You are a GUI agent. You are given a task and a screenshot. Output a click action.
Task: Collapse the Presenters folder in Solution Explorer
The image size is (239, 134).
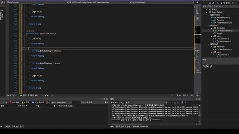212,47
